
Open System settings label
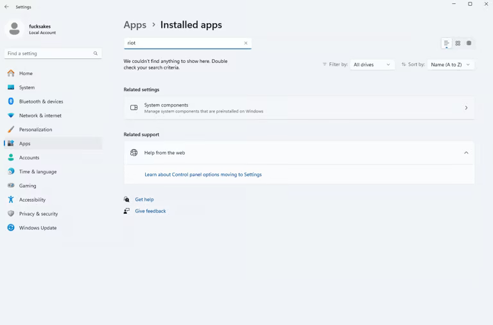pyautogui.click(x=27, y=87)
